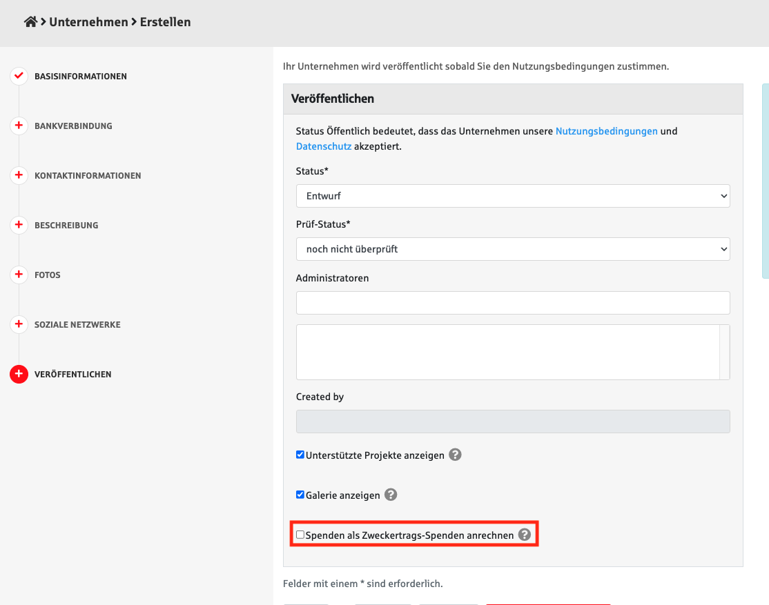
Task: Click the plus icon beside Beschreibung
Action: pos(19,225)
